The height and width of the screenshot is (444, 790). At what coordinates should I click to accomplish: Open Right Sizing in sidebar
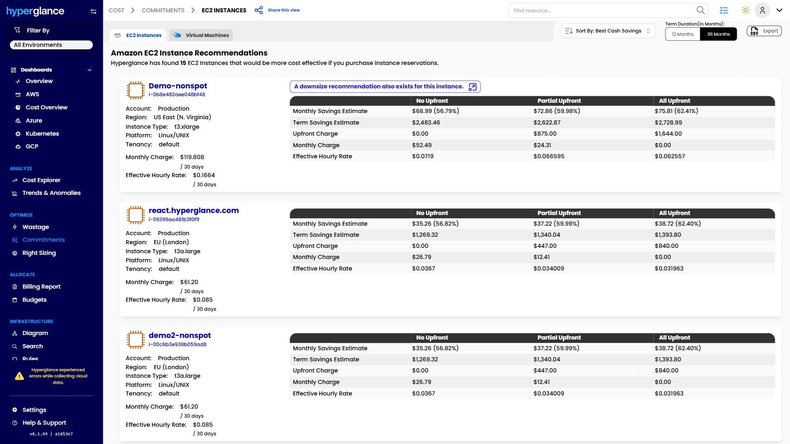[x=39, y=253]
